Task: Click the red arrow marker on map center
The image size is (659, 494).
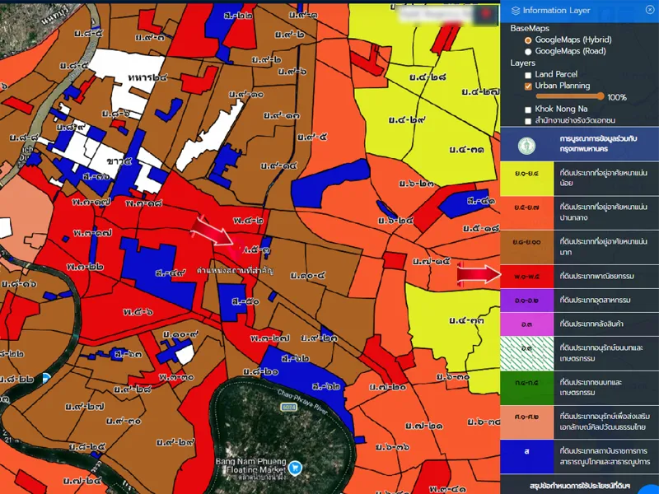Action: click(x=214, y=231)
